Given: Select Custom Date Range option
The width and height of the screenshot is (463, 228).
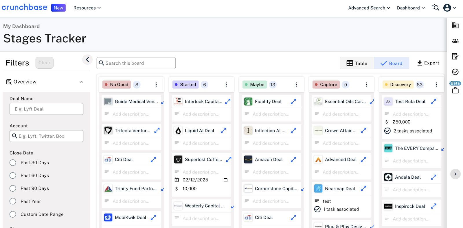Looking at the screenshot, I should tap(13, 214).
